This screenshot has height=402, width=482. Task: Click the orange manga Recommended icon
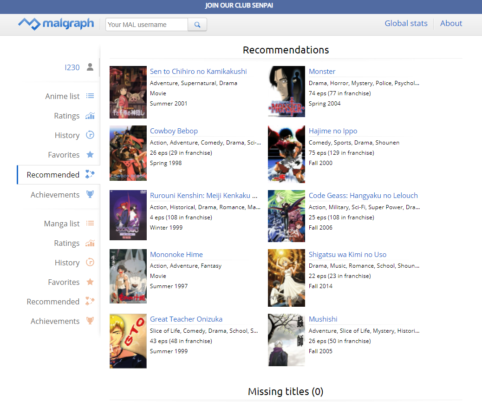pos(90,301)
